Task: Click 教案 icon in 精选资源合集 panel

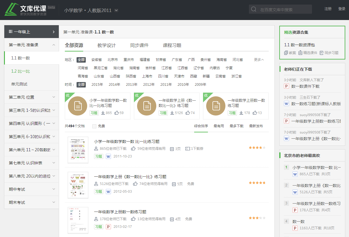Action: [286, 53]
